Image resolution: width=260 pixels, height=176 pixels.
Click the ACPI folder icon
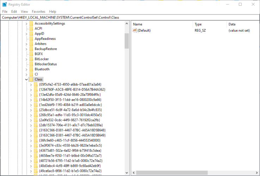point(31,29)
